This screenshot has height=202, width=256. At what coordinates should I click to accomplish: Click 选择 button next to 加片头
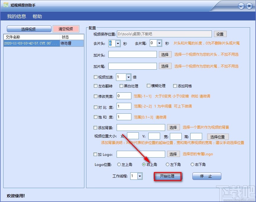coord(165,54)
